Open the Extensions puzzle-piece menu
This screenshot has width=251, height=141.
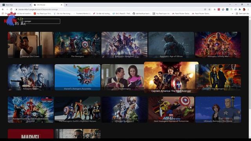240,9
